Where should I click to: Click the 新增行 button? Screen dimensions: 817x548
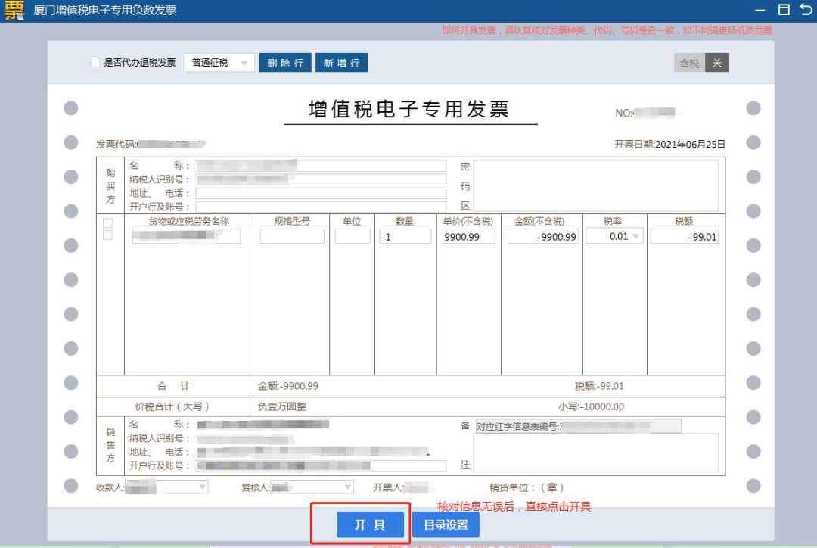[341, 63]
